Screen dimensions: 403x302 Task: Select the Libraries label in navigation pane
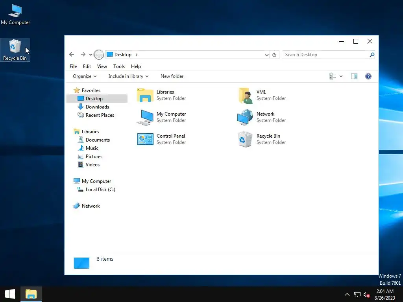(x=91, y=131)
